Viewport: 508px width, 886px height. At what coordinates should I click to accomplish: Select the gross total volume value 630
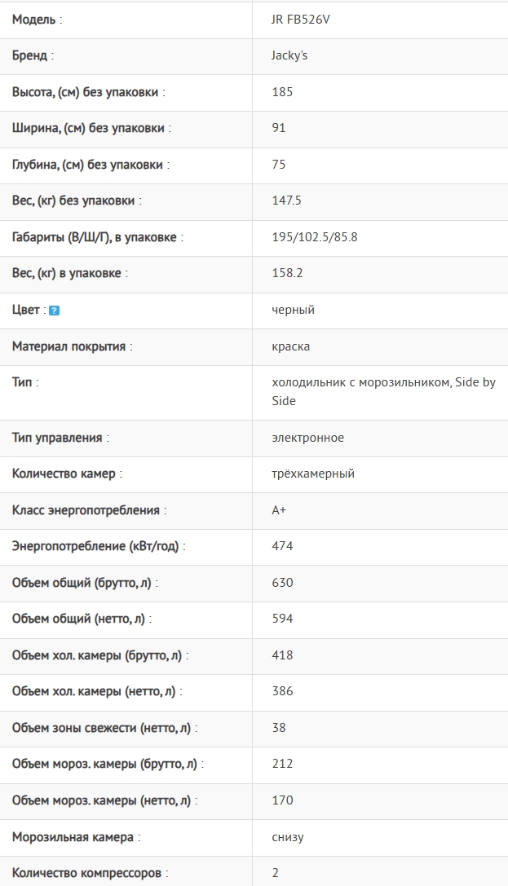tap(282, 583)
